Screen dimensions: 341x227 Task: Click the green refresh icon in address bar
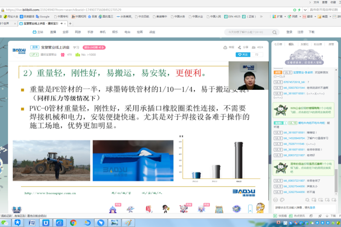tap(295, 10)
